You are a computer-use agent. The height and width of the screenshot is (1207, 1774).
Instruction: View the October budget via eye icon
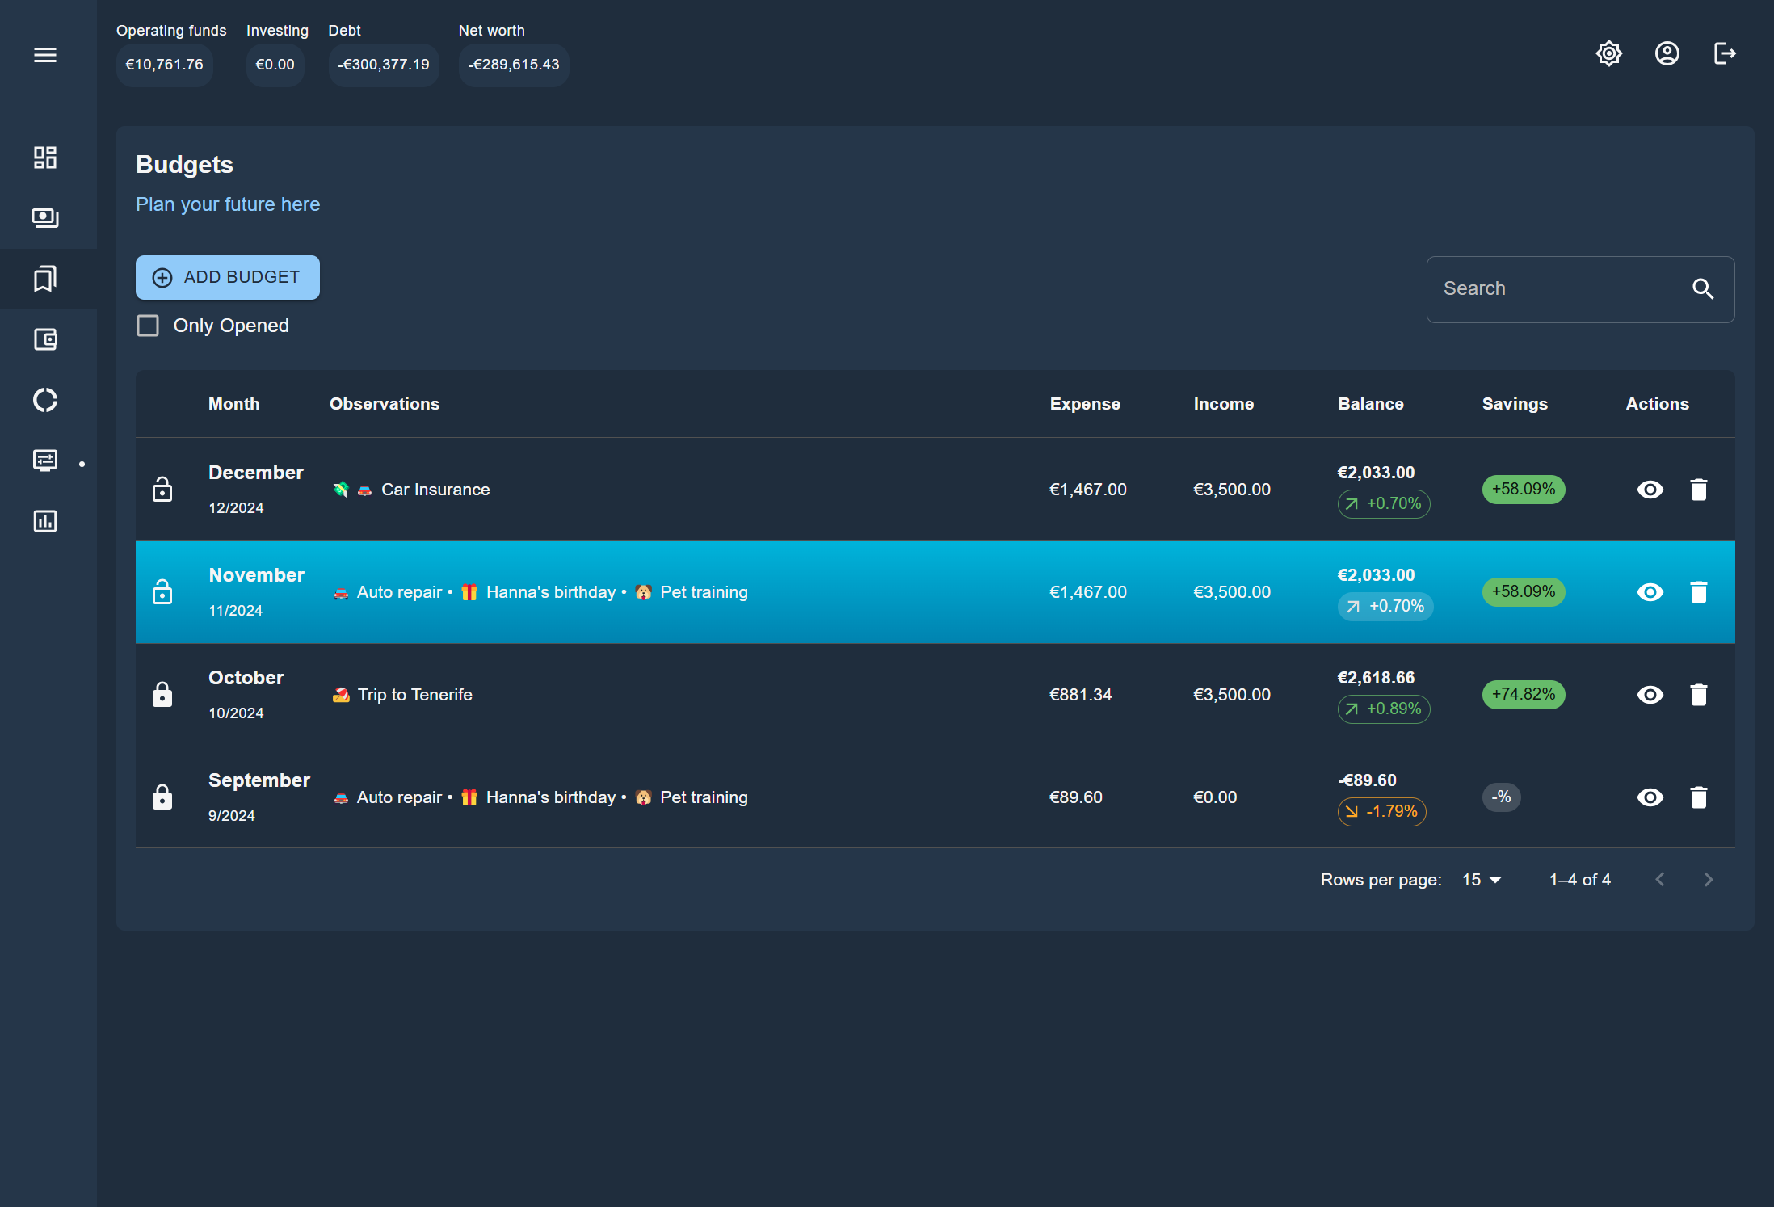pos(1650,695)
